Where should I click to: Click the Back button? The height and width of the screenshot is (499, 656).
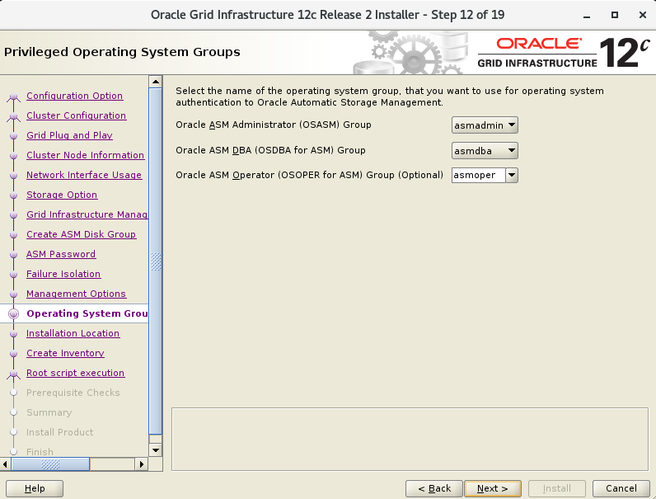[x=433, y=488]
